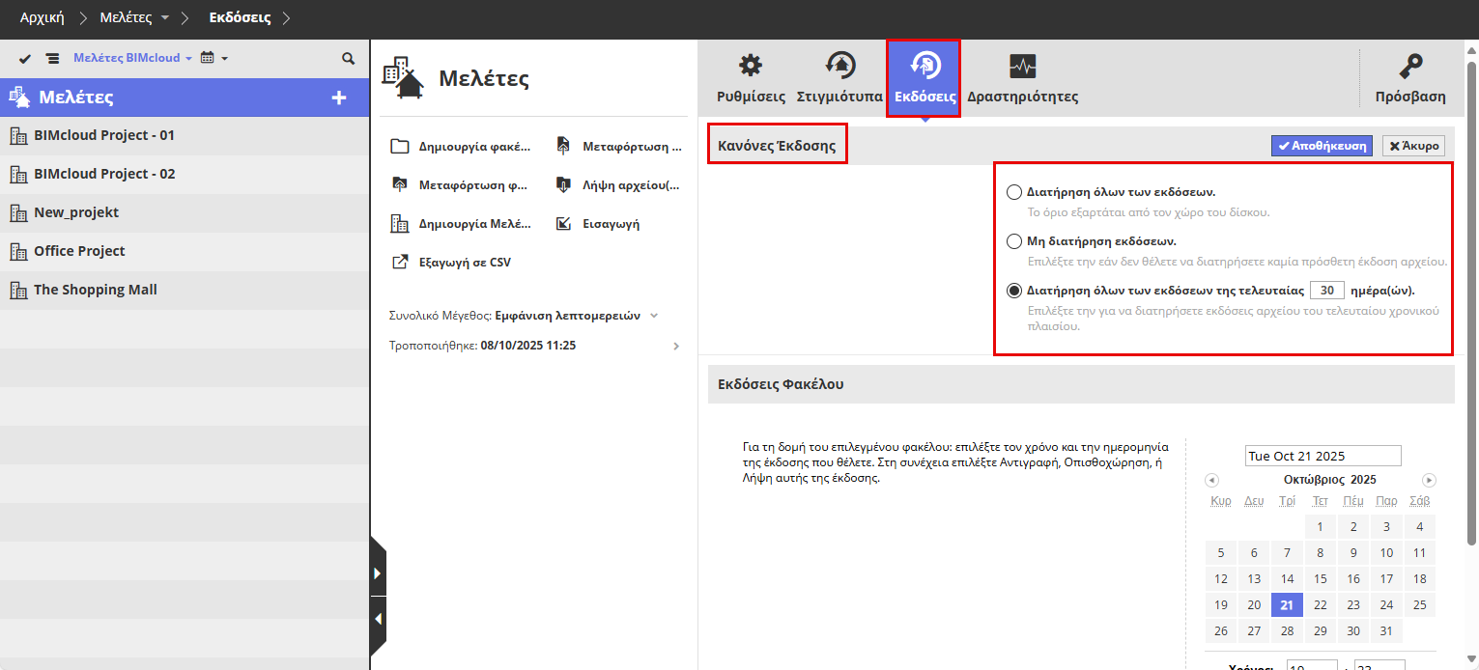Pick October 31 in calendar
Screen dimensions: 1479x670
tap(1386, 630)
